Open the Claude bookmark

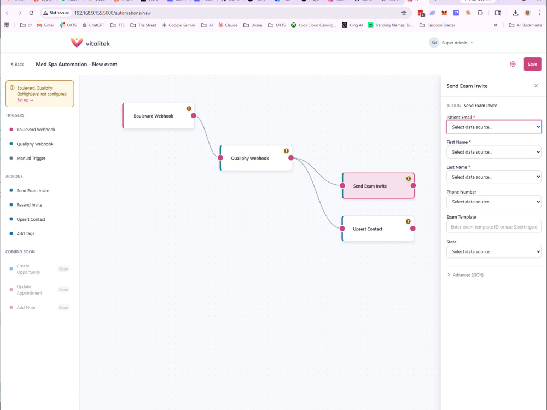pyautogui.click(x=228, y=25)
